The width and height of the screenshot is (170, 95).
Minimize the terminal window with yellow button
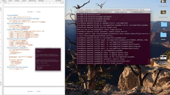pyautogui.click(x=80, y=10)
